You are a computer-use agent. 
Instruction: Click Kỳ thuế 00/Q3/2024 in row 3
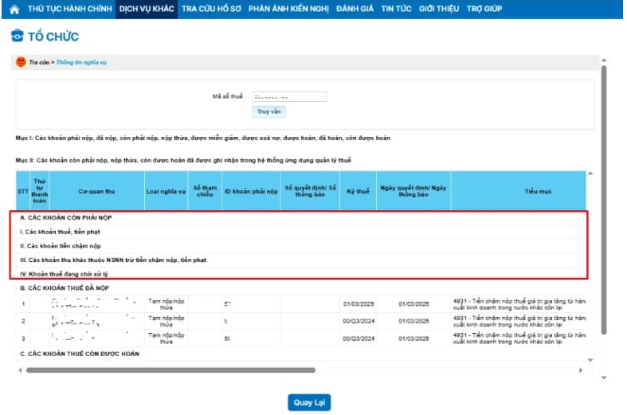(359, 339)
